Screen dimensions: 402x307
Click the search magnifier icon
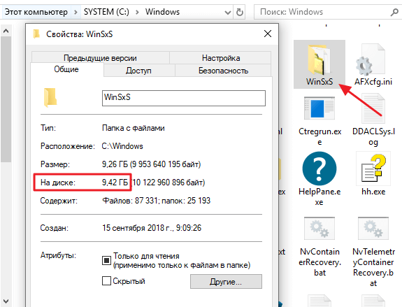394,12
